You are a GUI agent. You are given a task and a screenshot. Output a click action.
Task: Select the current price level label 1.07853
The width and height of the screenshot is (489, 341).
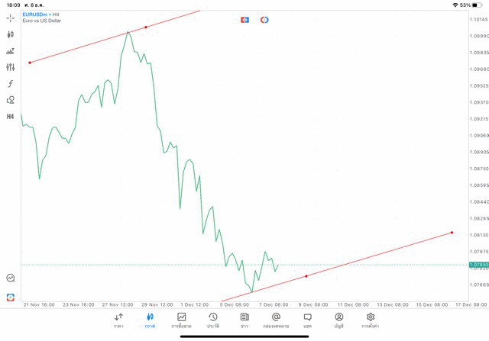(478, 265)
